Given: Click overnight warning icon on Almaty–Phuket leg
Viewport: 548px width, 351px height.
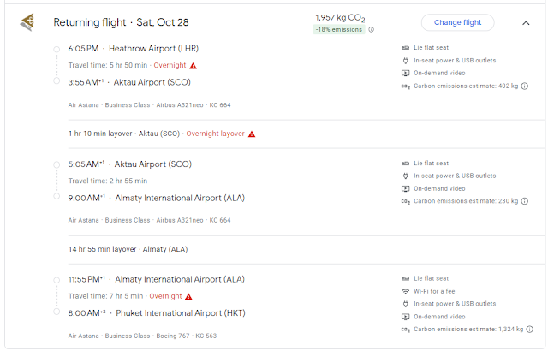Looking at the screenshot, I should pyautogui.click(x=188, y=296).
